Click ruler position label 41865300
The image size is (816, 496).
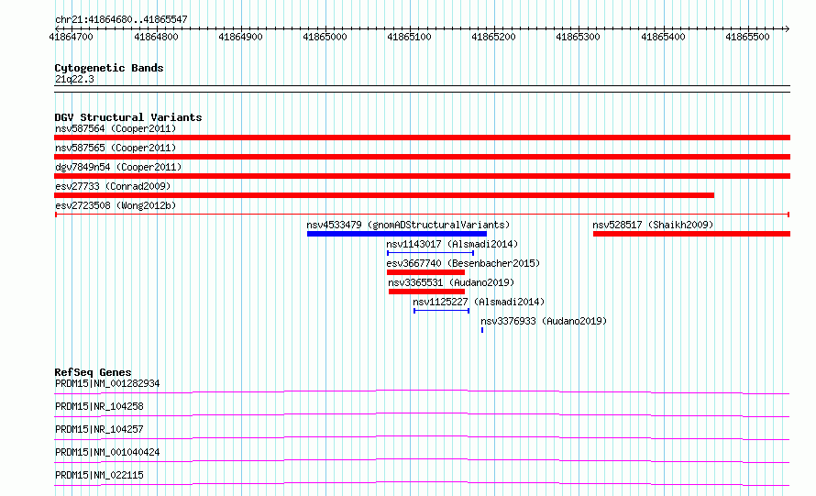[x=579, y=37]
